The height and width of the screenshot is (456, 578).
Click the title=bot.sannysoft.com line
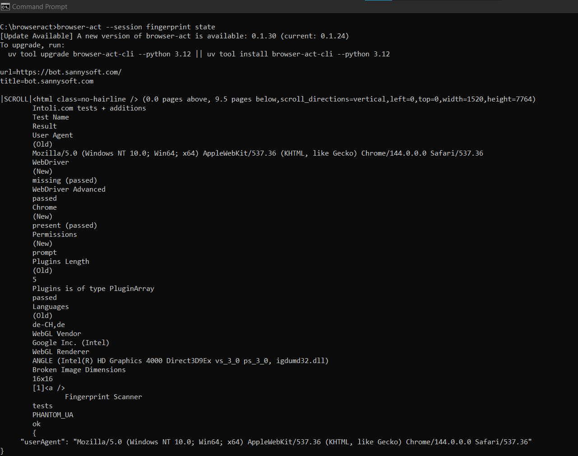47,81
